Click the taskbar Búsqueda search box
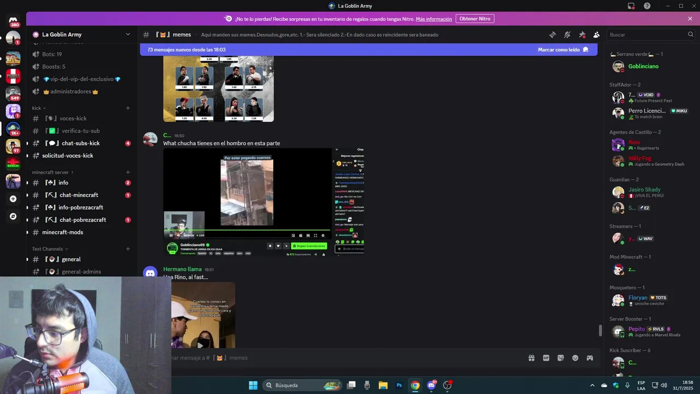Screen dimensions: 700x394 (302, 385)
